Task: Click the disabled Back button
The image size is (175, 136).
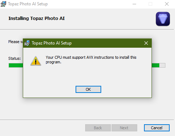Action: click(x=98, y=128)
